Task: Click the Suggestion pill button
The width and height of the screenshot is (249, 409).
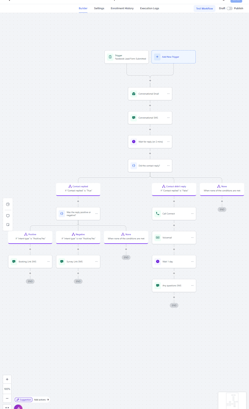Action: pos(24,400)
